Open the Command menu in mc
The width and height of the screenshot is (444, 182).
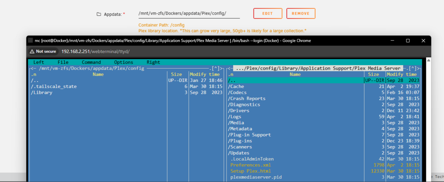[x=91, y=62]
